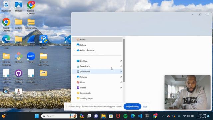This screenshot has width=213, height=120.
Task: Select the Tenorshare ReiBoot desktop icon
Action: click(44, 42)
